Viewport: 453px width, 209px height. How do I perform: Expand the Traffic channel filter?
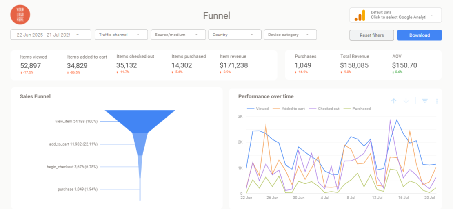pyautogui.click(x=121, y=35)
